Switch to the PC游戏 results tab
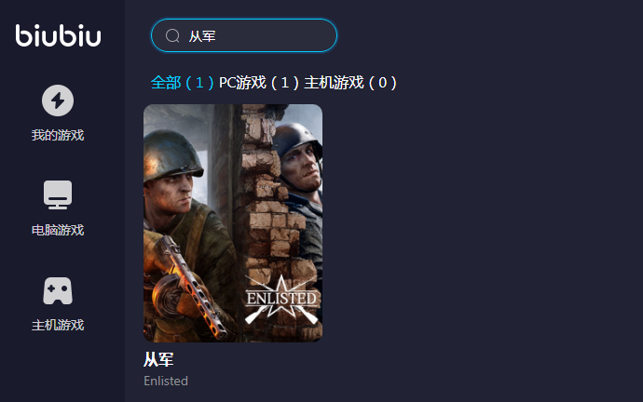Screen dimensions: 643x402 tap(259, 83)
